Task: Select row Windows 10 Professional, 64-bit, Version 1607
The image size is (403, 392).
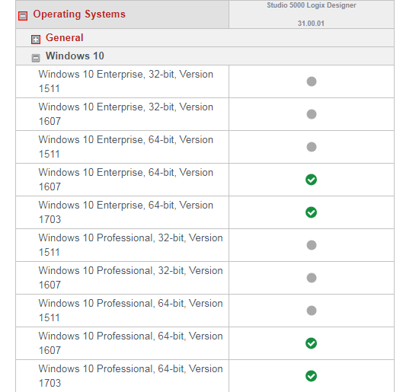Action: tap(205, 343)
